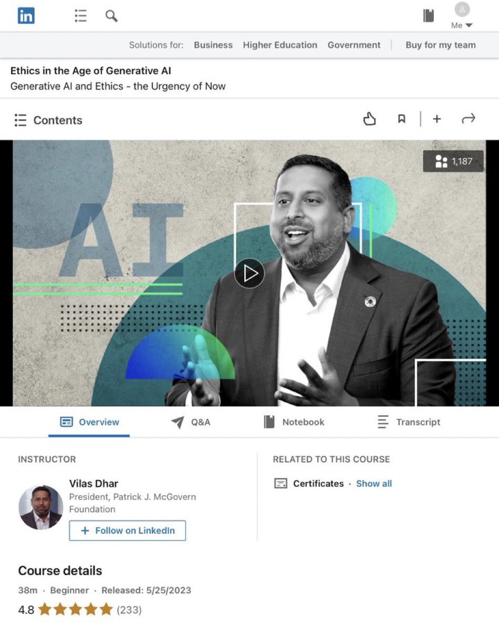499x625 pixels.
Task: Toggle the bookmark save icon
Action: coord(401,119)
